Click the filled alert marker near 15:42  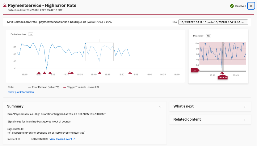[x=99, y=73]
